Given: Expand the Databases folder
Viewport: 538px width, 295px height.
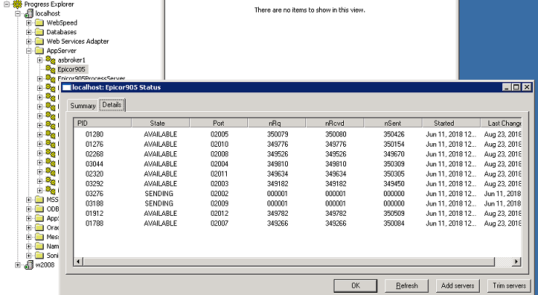Looking at the screenshot, I should coord(29,32).
